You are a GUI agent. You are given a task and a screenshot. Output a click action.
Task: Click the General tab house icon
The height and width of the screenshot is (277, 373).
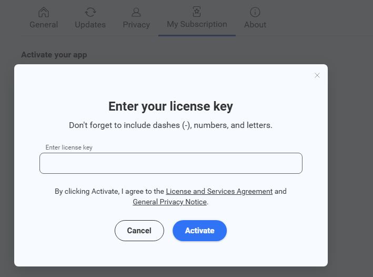pos(44,12)
